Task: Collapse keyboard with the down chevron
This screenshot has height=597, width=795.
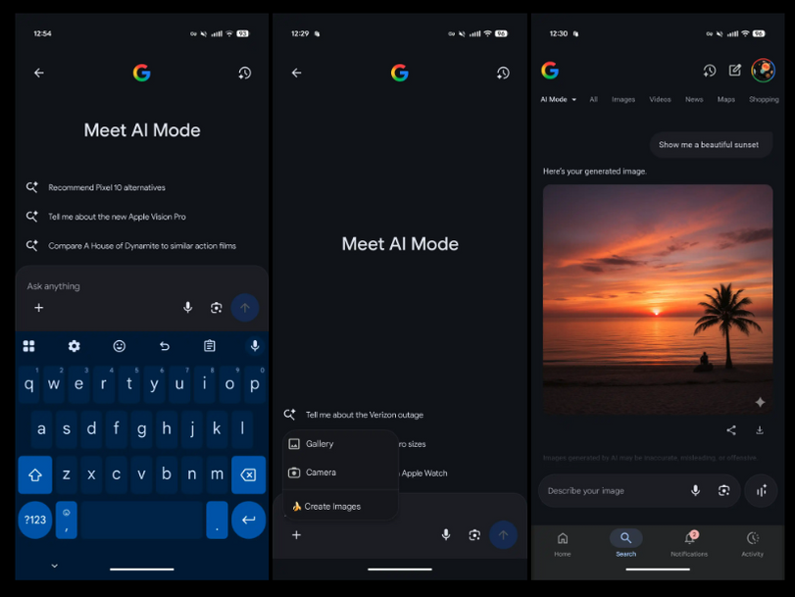Action: 54,566
